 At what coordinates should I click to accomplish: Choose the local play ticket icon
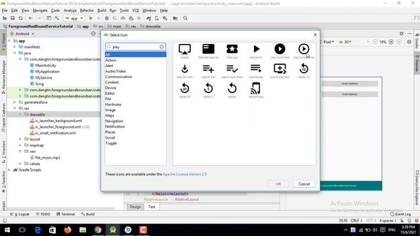coord(232,49)
